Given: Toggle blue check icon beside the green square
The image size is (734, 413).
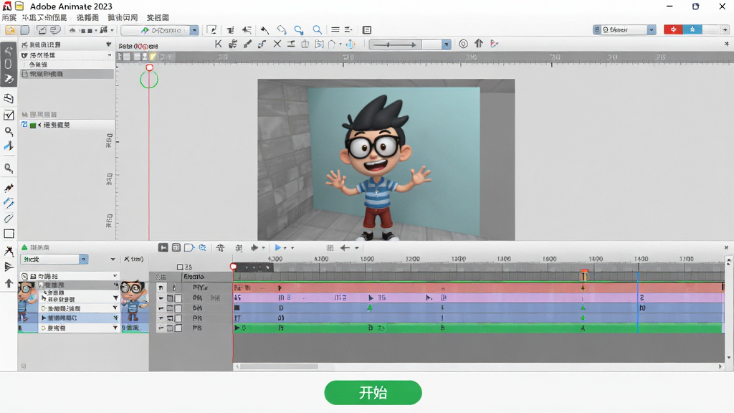Looking at the screenshot, I should [x=25, y=125].
